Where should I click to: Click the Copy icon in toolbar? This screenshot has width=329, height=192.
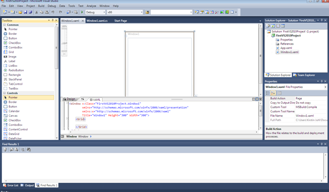[42, 12]
